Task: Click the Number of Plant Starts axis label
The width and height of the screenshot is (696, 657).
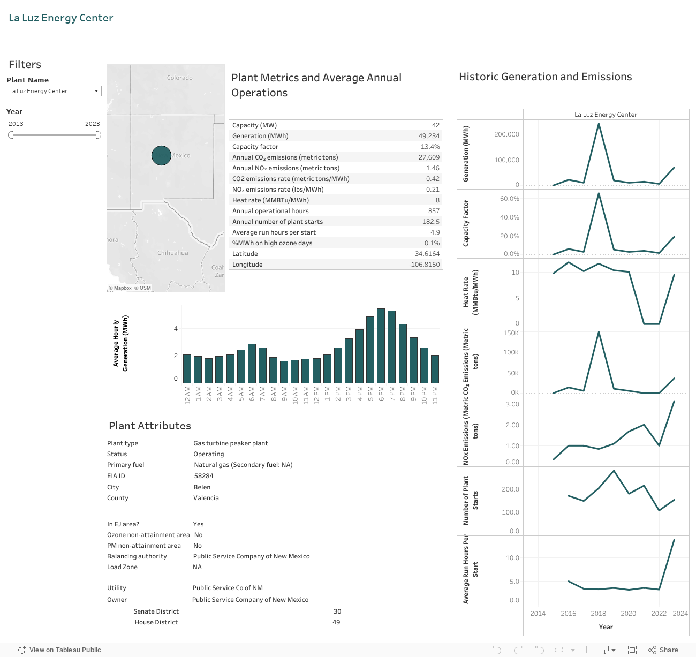Action: pos(471,501)
